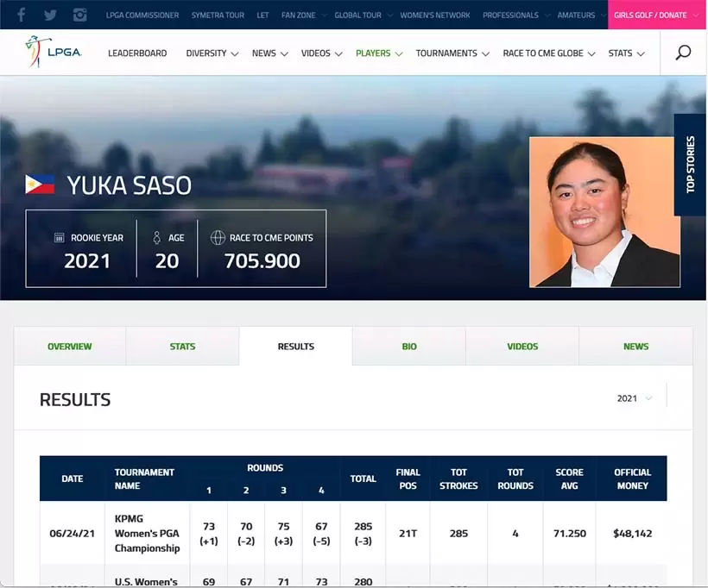Expand the Players dropdown menu
Image resolution: width=708 pixels, height=588 pixels.
click(x=378, y=53)
